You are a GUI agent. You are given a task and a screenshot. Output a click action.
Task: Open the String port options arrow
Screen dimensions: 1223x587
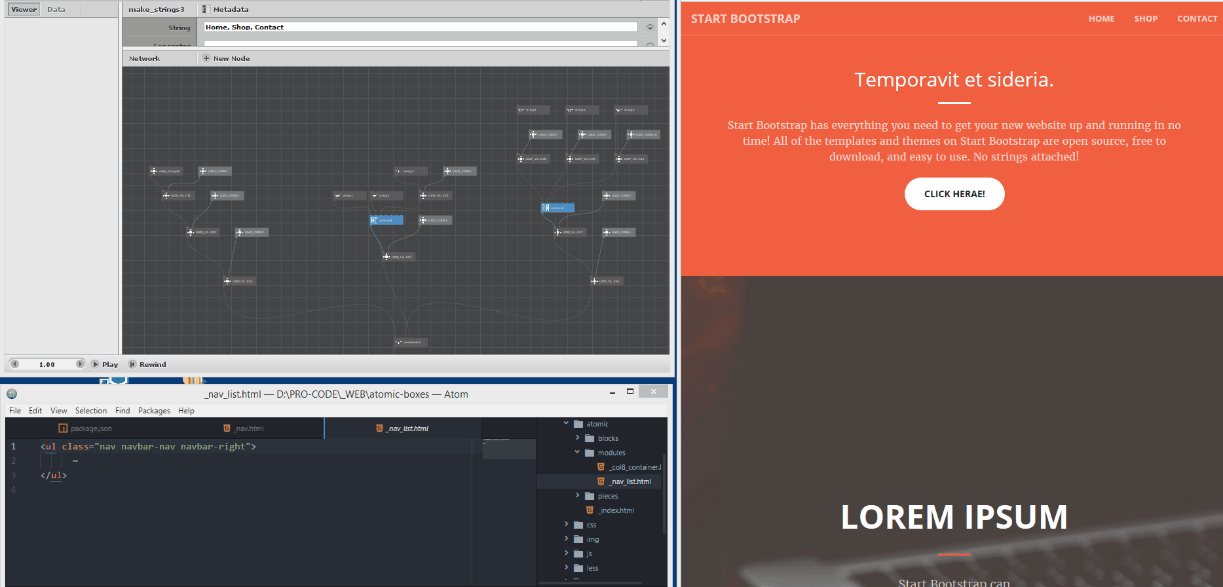coord(650,28)
